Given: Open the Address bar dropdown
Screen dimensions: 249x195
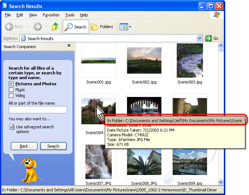Looking at the screenshot, I should pyautogui.click(x=199, y=38).
